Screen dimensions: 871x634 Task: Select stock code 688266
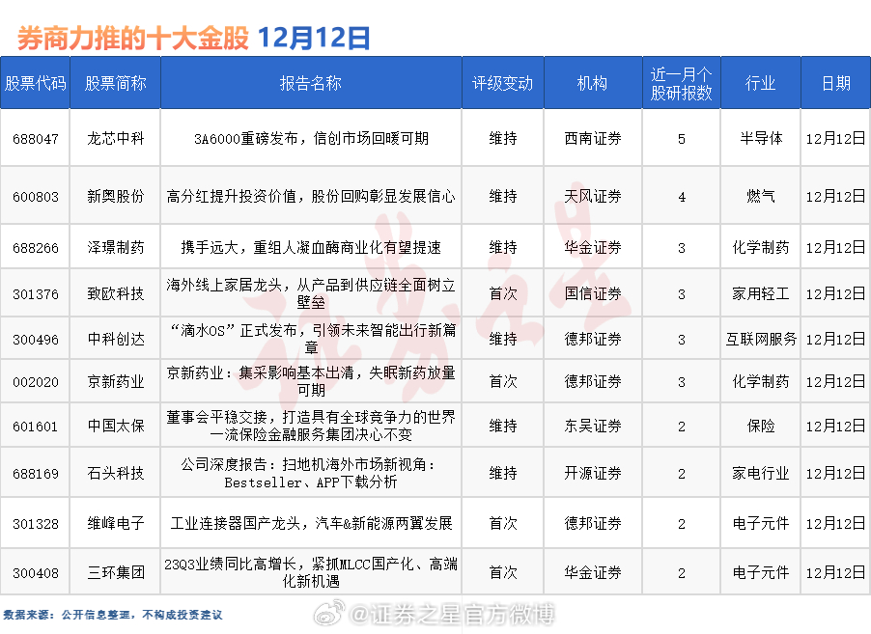pyautogui.click(x=36, y=248)
